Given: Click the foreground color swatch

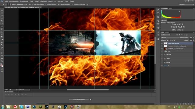Looking at the screenshot, I should click(x=1, y=65).
